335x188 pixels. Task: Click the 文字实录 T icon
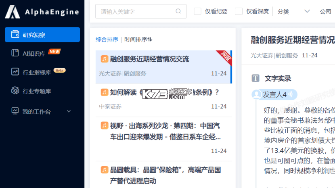(255, 78)
